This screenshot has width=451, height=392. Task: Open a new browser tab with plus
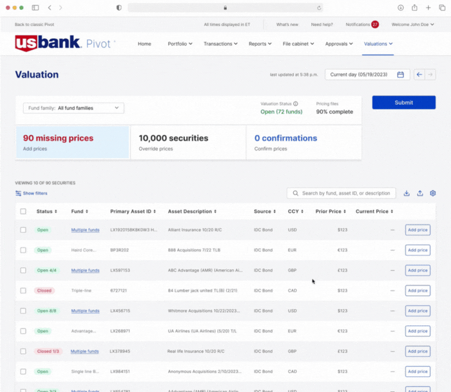click(428, 8)
